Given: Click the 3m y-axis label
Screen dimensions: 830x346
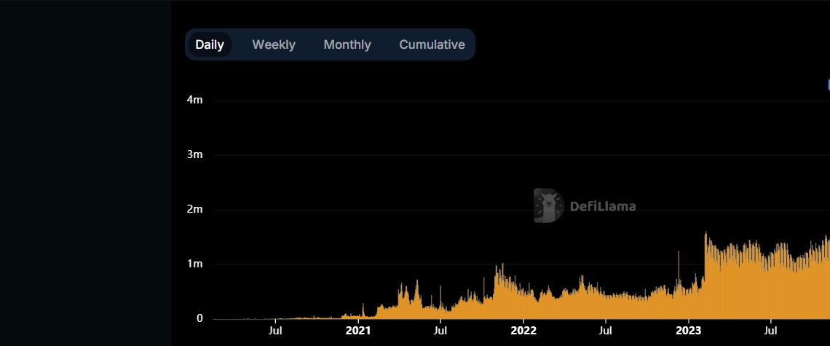Looking at the screenshot, I should 194,154.
